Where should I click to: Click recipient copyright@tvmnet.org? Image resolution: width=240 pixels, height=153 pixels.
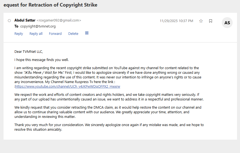(x=38, y=26)
